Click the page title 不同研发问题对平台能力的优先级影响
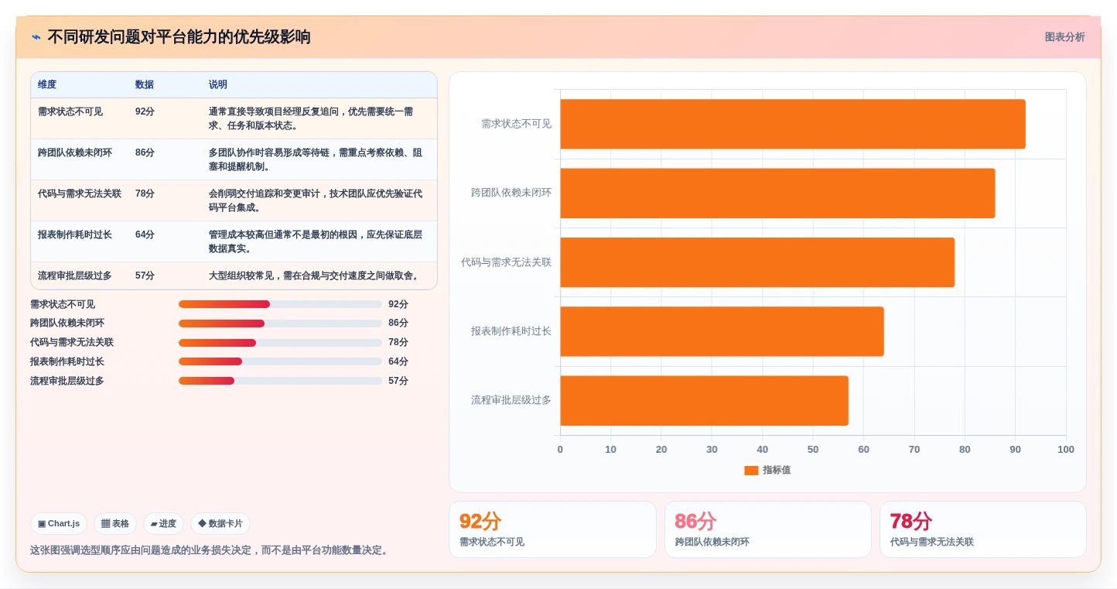The height and width of the screenshot is (589, 1117). click(179, 37)
